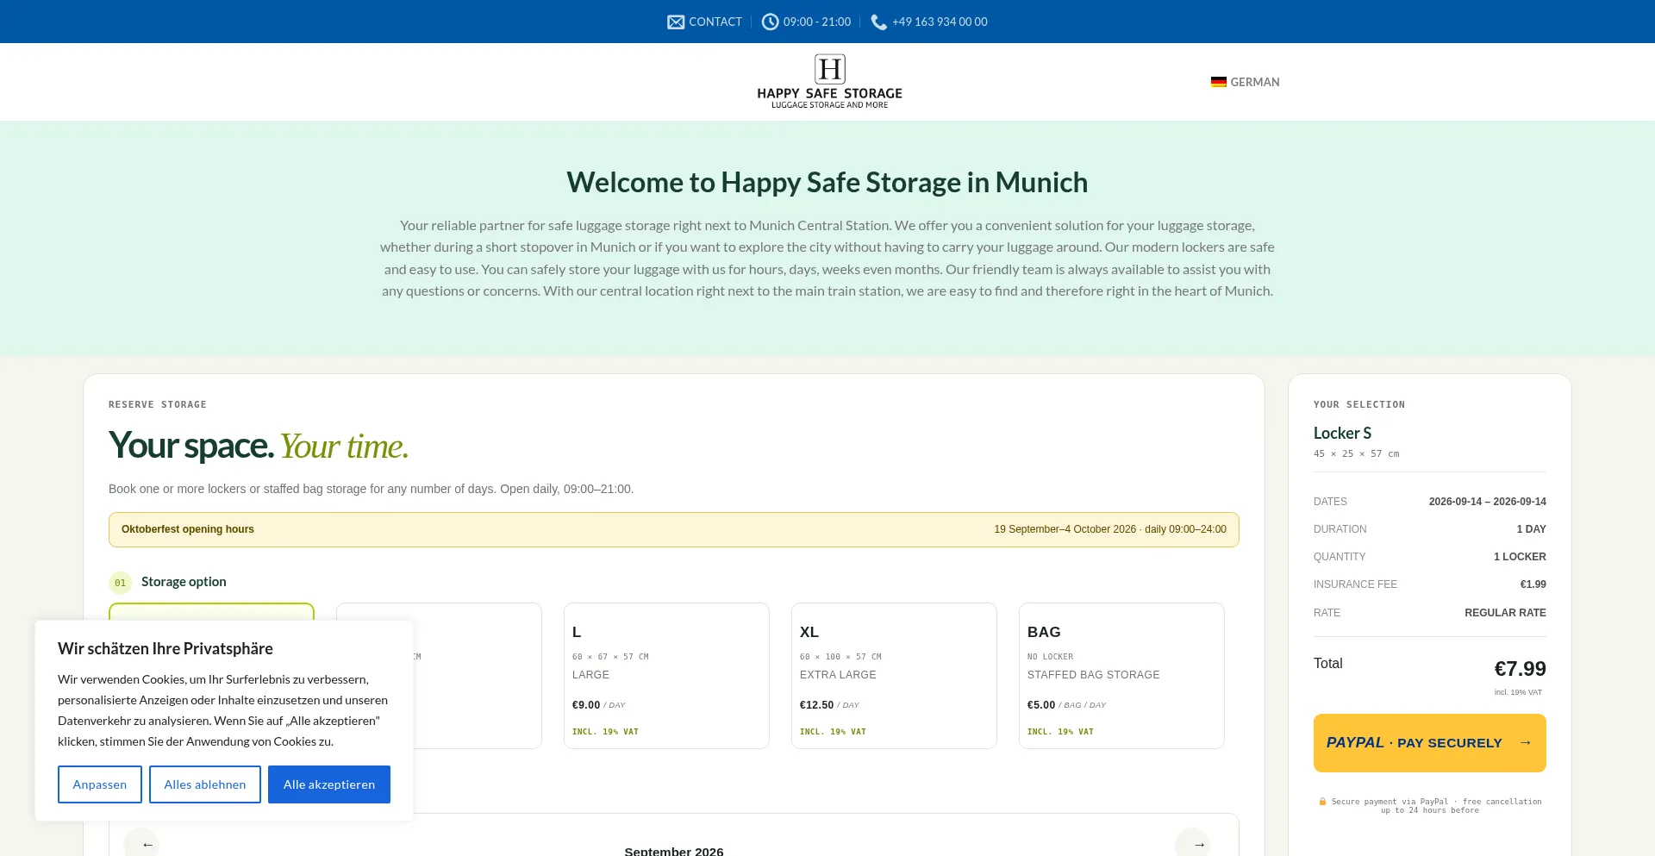Click Alle akzeptieren cookie button
Viewport: 1655px width, 856px height.
(329, 784)
